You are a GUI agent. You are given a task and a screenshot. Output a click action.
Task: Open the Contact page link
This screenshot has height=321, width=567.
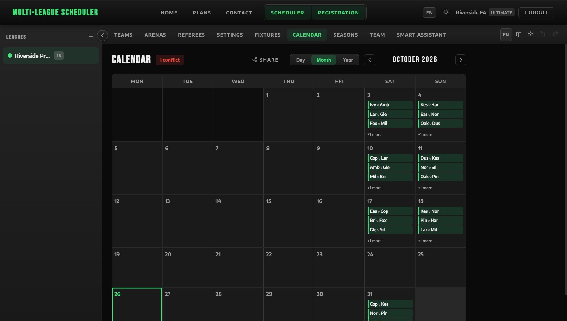pos(239,13)
